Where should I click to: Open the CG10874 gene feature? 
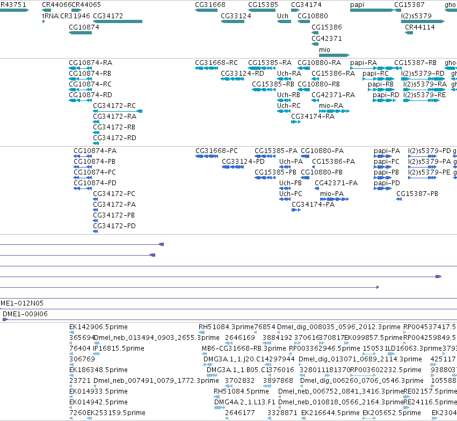pyautogui.click(x=80, y=33)
